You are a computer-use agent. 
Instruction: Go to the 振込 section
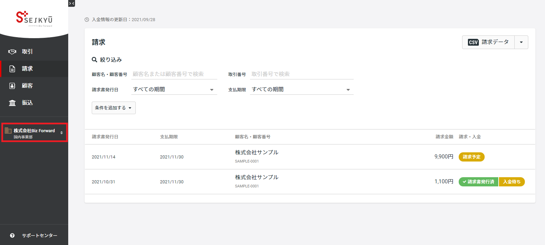[34, 103]
